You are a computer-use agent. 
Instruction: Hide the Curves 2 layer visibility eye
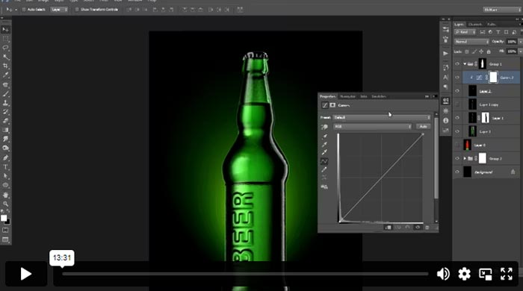(457, 78)
